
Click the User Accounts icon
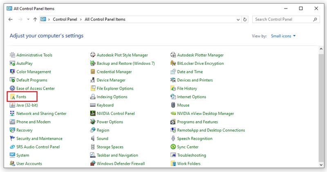[x=12, y=163]
